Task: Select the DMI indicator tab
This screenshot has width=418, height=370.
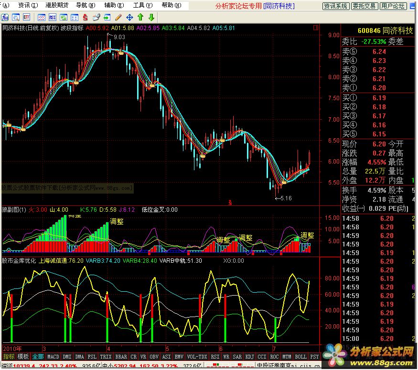Action: click(67, 357)
